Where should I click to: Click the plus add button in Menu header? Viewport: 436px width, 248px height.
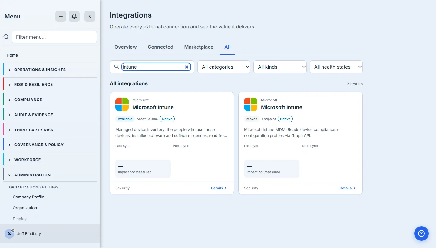61,16
